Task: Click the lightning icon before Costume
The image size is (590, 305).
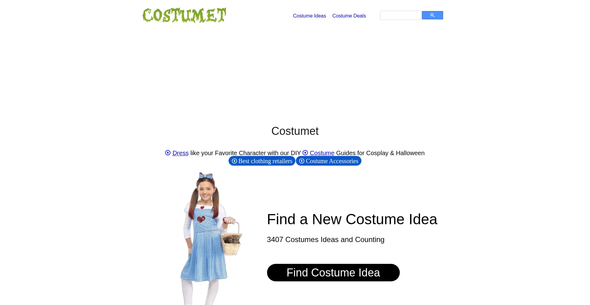Action: [305, 153]
